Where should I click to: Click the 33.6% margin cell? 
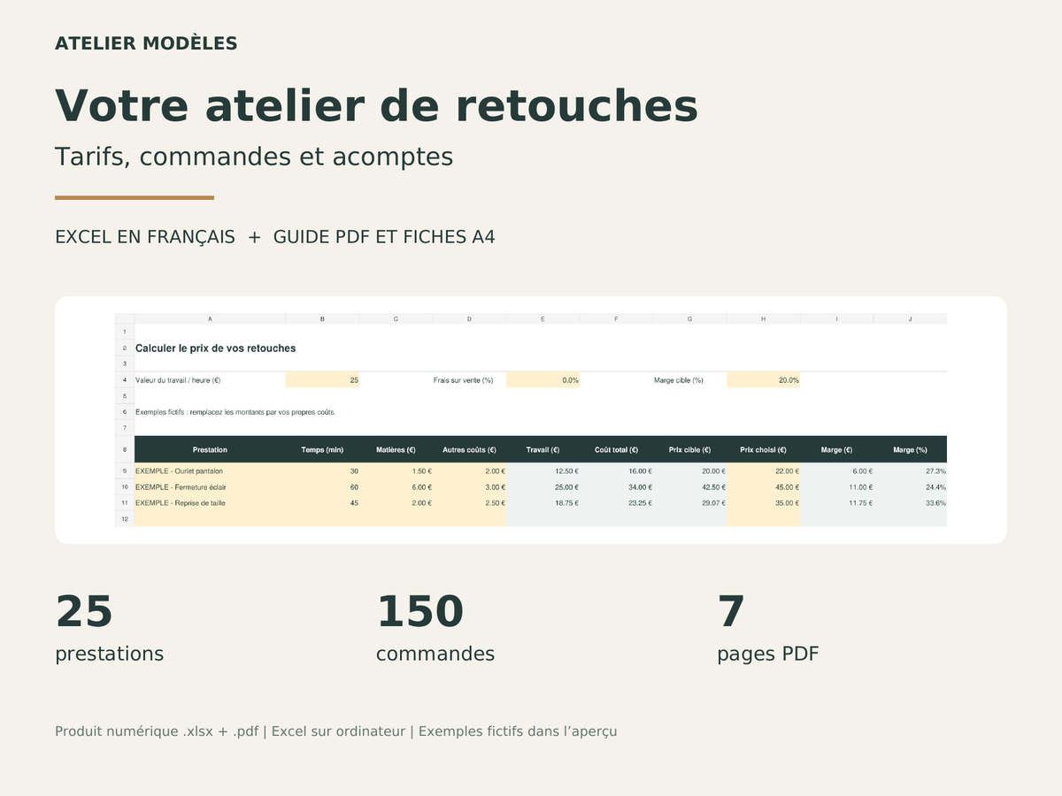pos(910,503)
